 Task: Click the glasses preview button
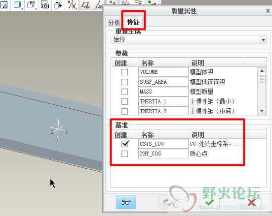tap(126, 202)
